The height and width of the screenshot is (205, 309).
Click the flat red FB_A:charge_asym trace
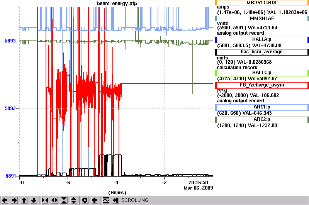[x=168, y=83]
